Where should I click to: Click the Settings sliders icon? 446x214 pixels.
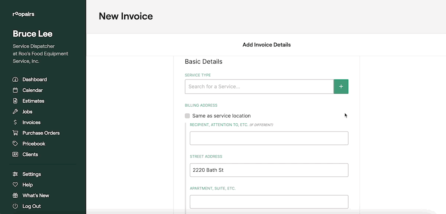click(x=15, y=174)
